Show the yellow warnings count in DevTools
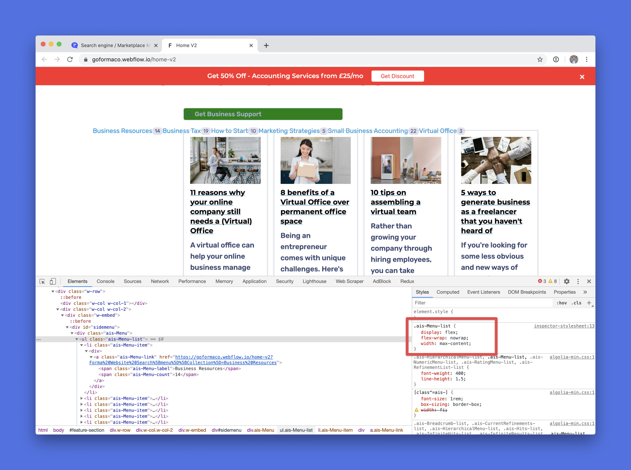 point(553,281)
